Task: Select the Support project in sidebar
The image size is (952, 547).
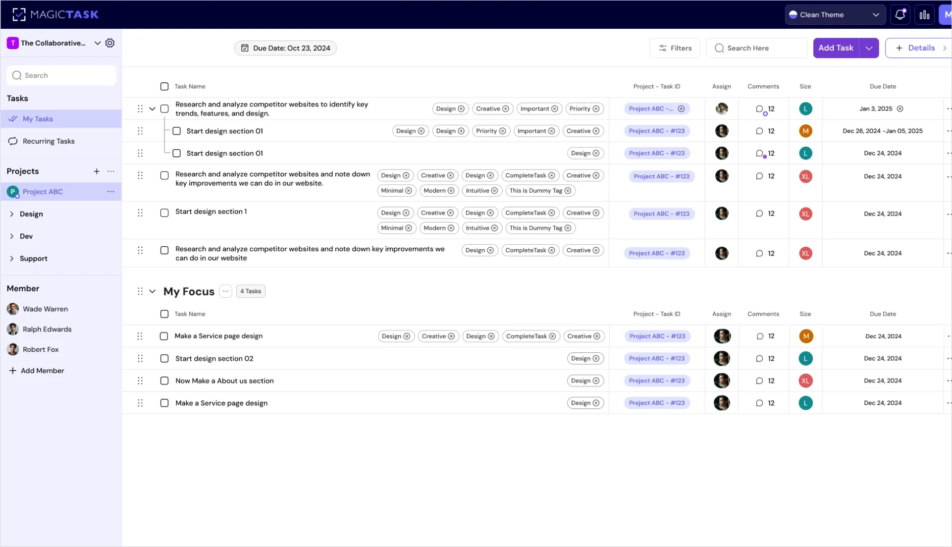Action: tap(33, 258)
